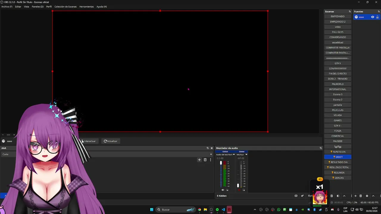Remove the selected scene with the trash icon

click(x=332, y=196)
